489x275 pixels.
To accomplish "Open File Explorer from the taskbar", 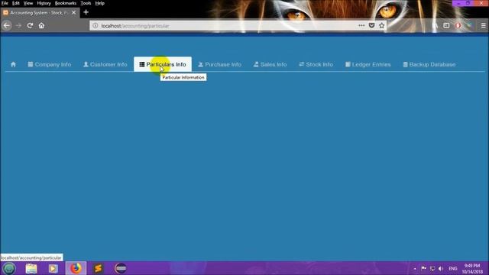I will 31,268.
